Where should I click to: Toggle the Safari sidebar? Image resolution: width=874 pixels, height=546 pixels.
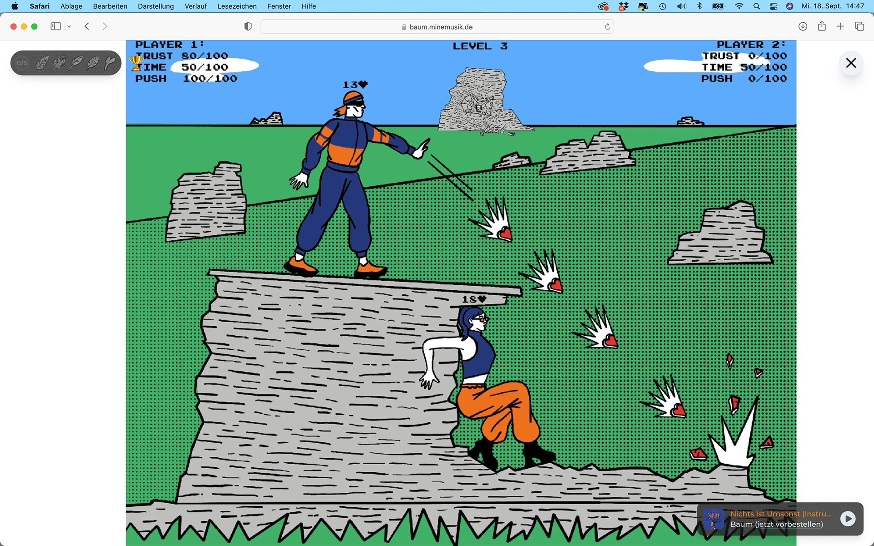56,26
